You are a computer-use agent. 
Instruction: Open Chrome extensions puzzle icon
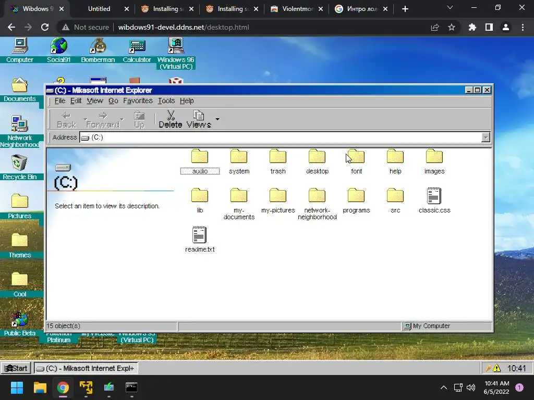pos(472,27)
